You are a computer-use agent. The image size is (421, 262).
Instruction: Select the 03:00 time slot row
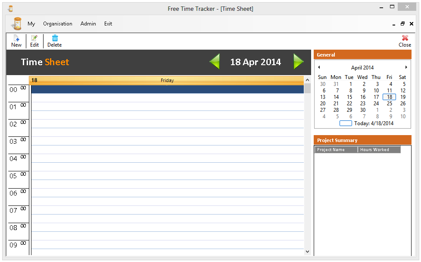167,141
